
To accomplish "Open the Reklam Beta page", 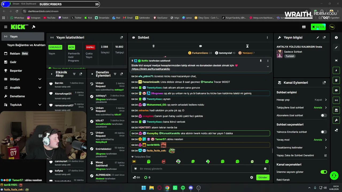I will click(23, 54).
